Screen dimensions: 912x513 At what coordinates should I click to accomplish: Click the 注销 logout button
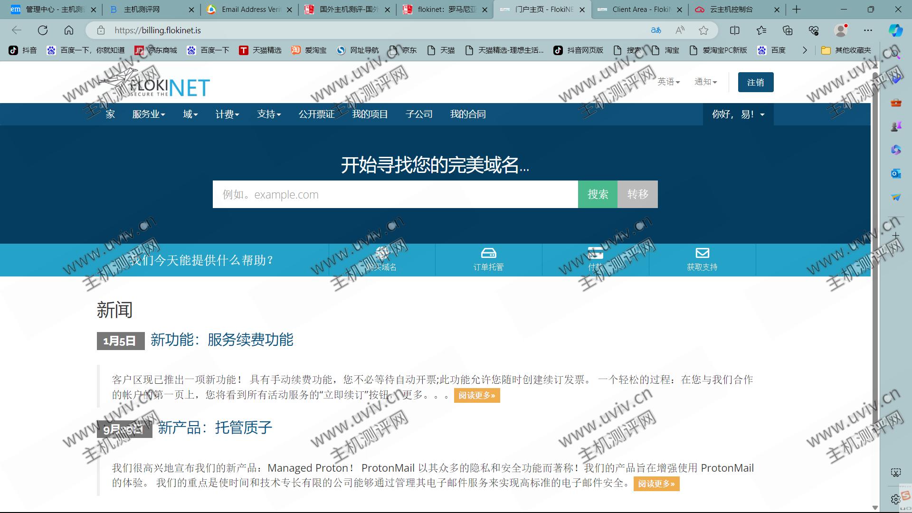[755, 82]
